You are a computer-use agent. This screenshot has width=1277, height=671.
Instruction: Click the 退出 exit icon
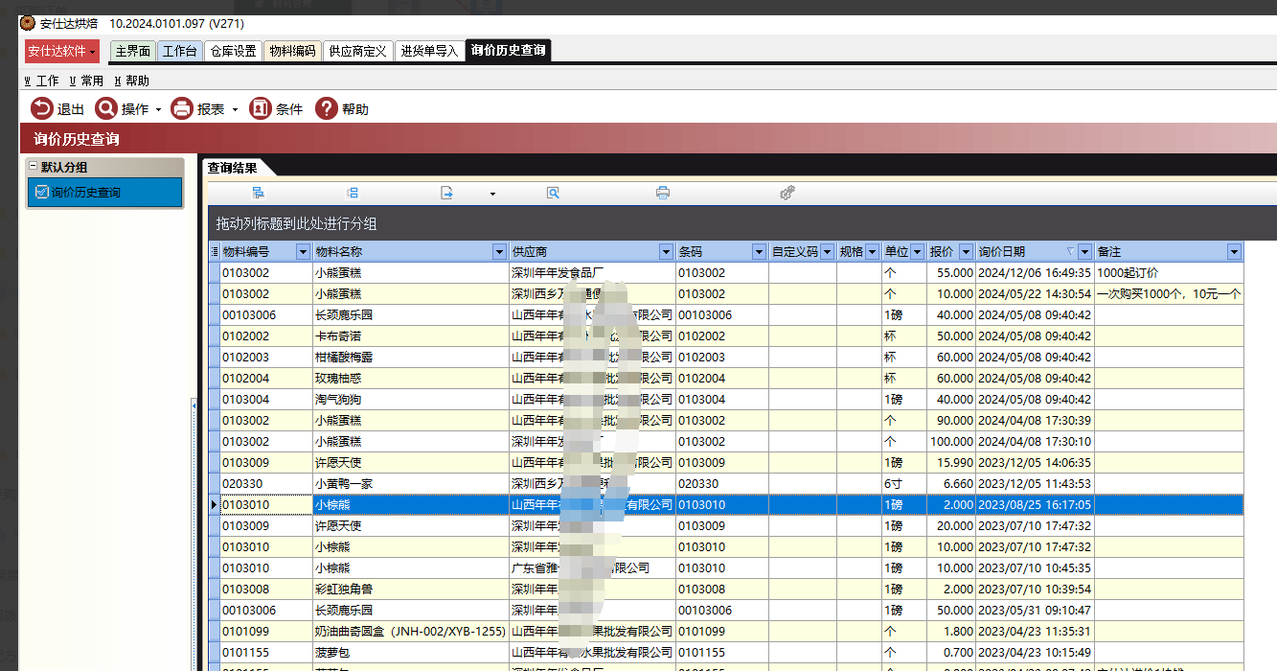[x=42, y=109]
